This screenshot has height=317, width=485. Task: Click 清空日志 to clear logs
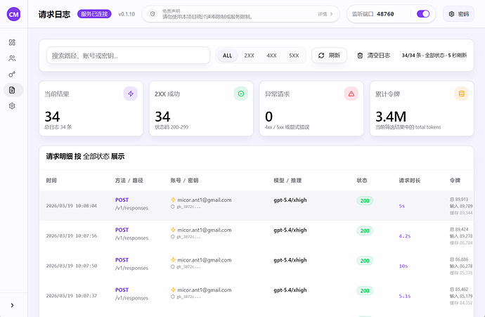(x=373, y=56)
